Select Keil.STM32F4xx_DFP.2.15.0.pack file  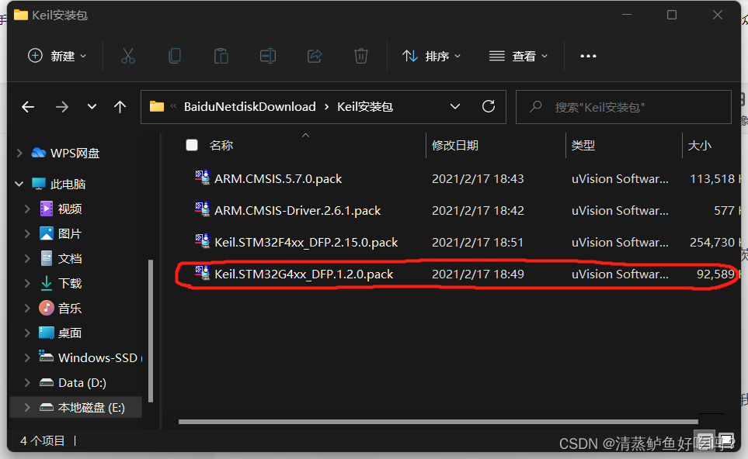[x=306, y=243]
